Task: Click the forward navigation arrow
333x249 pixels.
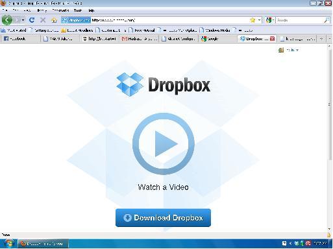Action: (x=17, y=20)
